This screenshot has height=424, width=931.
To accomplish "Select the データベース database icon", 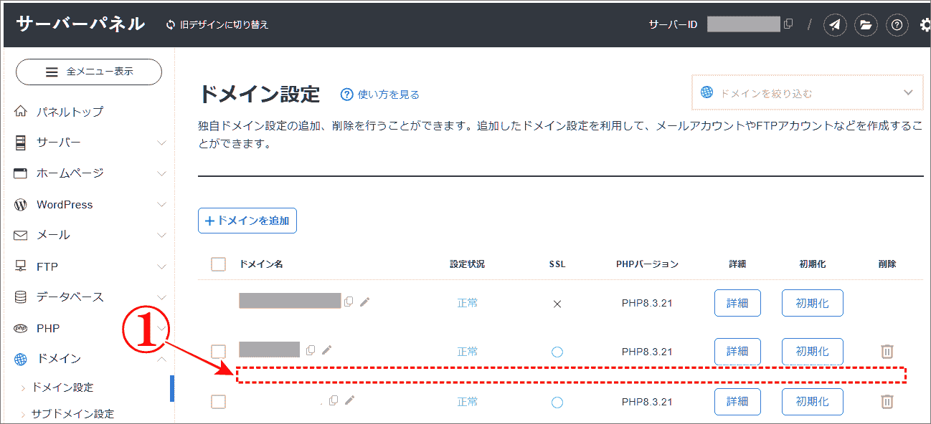I will (19, 297).
